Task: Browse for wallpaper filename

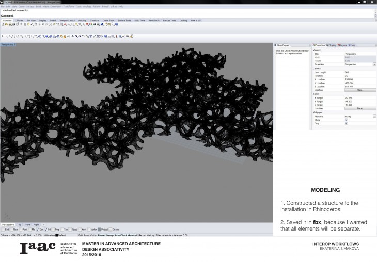Action: pos(374,117)
